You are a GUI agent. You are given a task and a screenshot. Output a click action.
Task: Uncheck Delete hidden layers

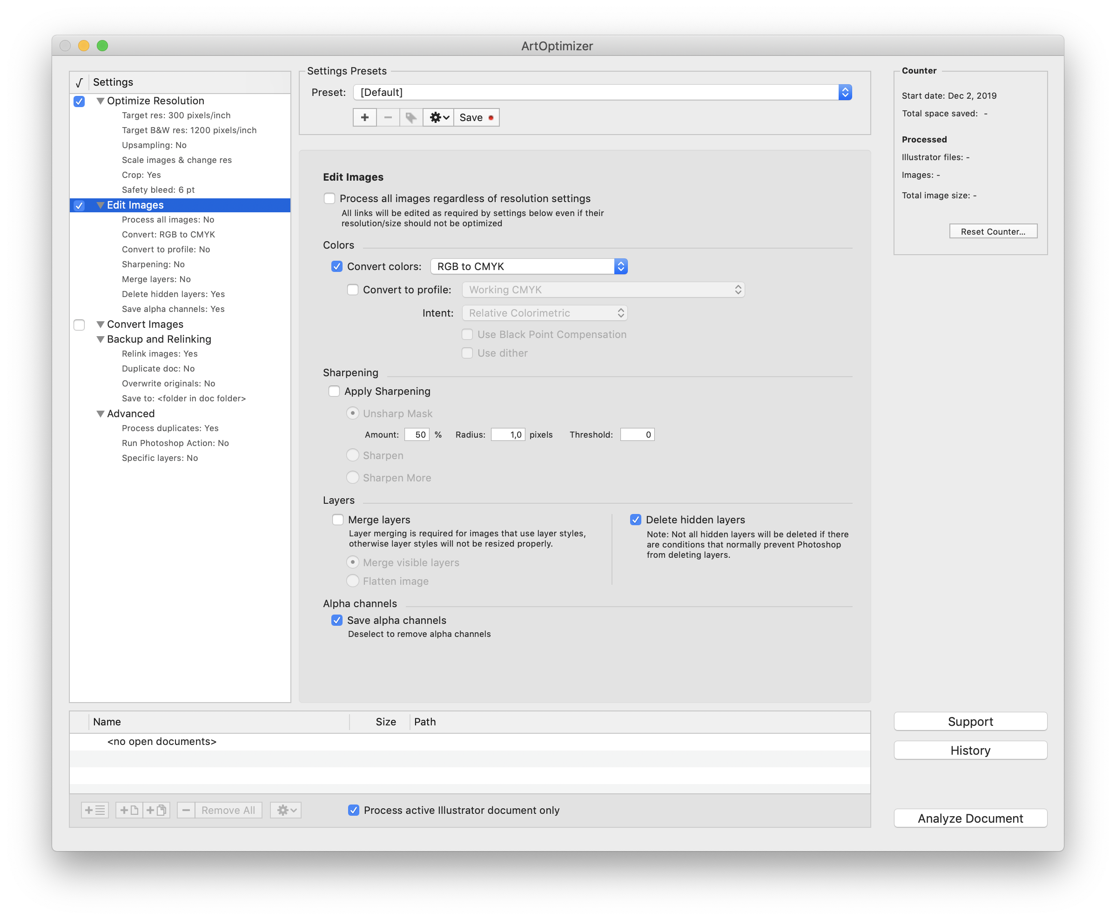coord(636,519)
